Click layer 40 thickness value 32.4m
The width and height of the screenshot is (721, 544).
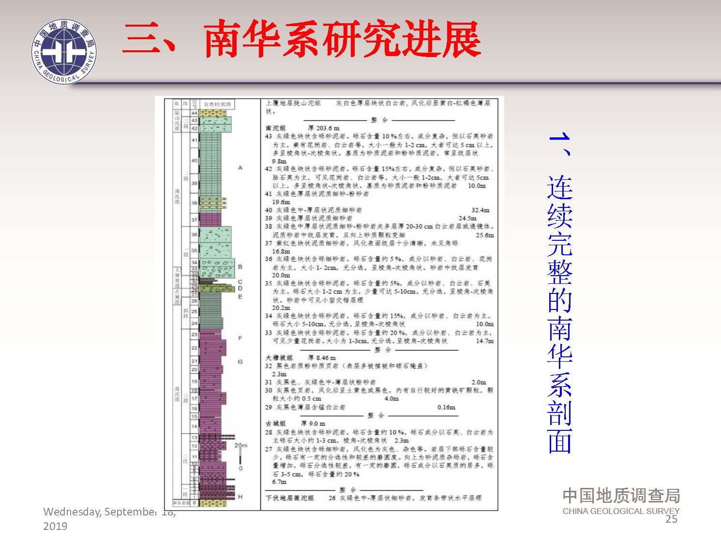click(480, 210)
